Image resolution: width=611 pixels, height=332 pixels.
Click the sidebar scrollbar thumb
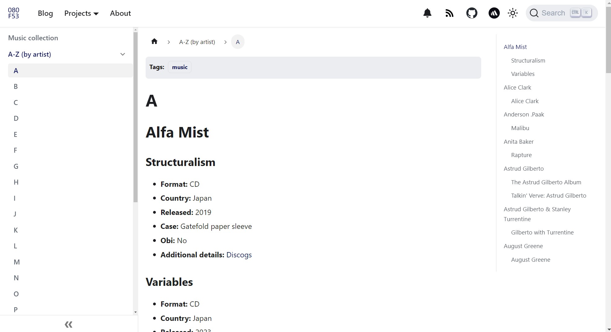pos(135,117)
